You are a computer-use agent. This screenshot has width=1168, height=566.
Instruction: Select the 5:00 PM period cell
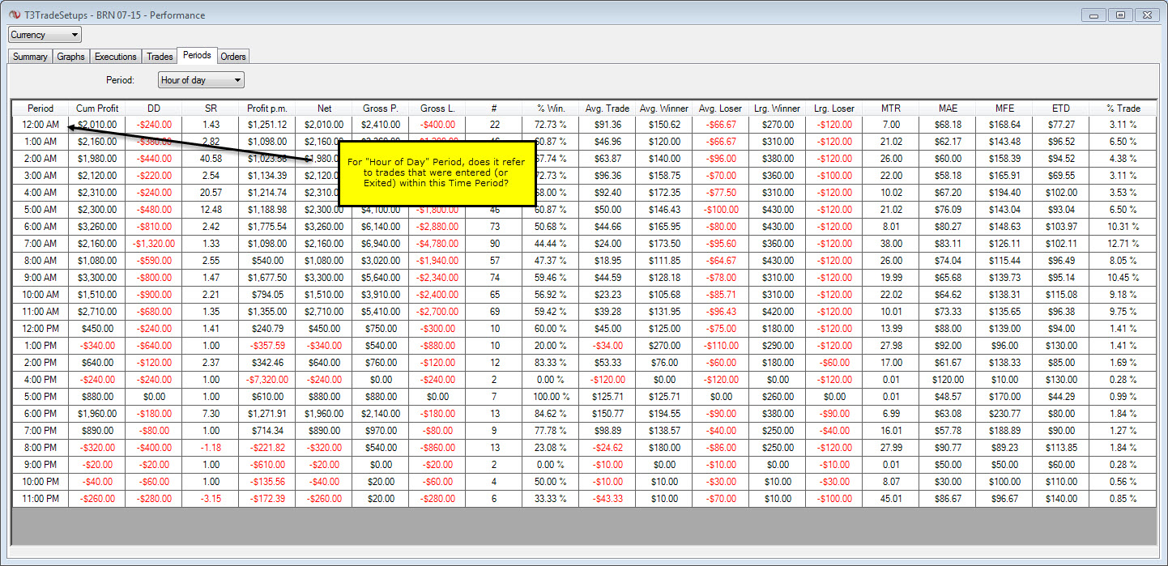click(40, 397)
